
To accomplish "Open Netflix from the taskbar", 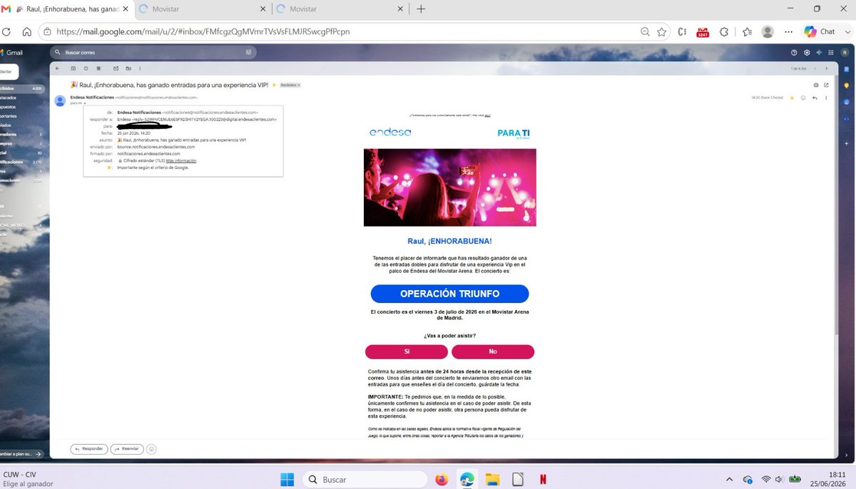I will (542, 479).
